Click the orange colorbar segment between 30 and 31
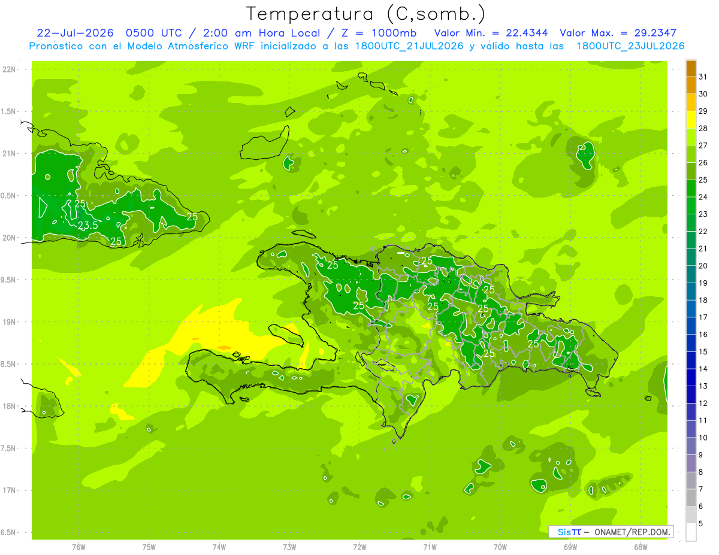The width and height of the screenshot is (719, 555). pyautogui.click(x=691, y=85)
